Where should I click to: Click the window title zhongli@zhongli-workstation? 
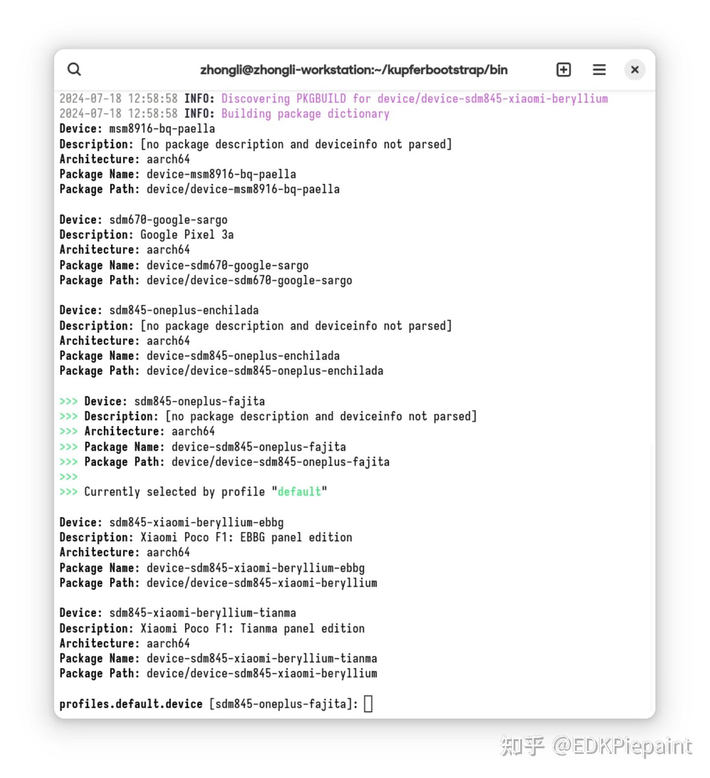(354, 70)
